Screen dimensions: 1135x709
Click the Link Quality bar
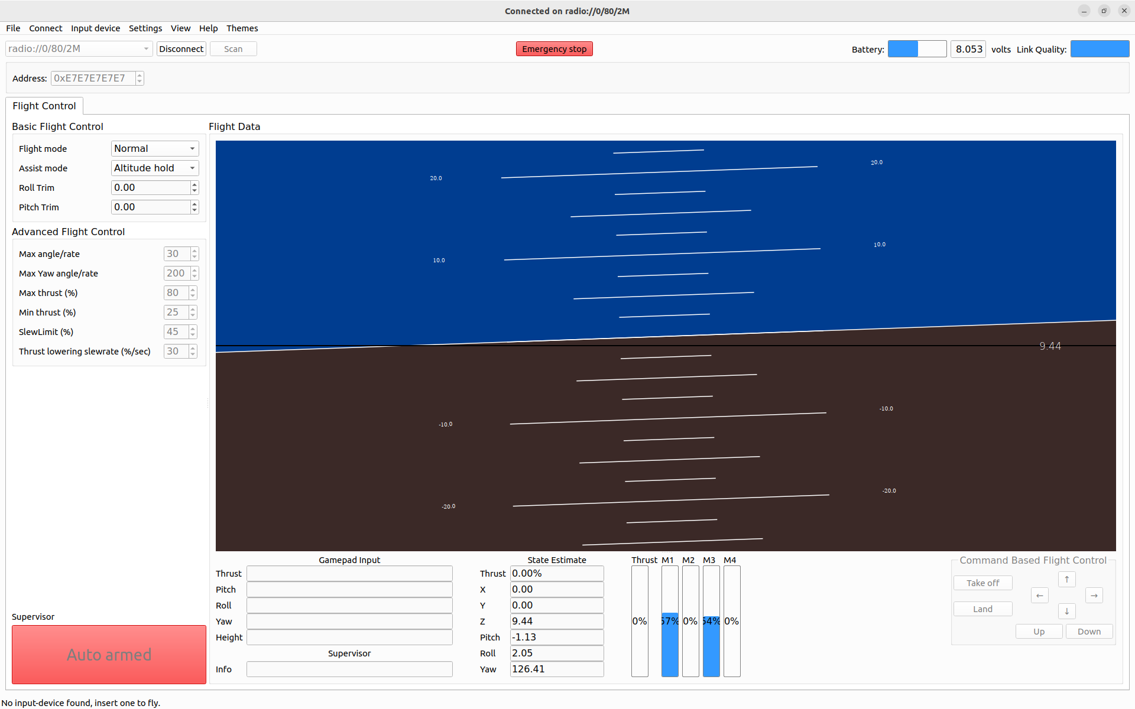[x=1100, y=49]
